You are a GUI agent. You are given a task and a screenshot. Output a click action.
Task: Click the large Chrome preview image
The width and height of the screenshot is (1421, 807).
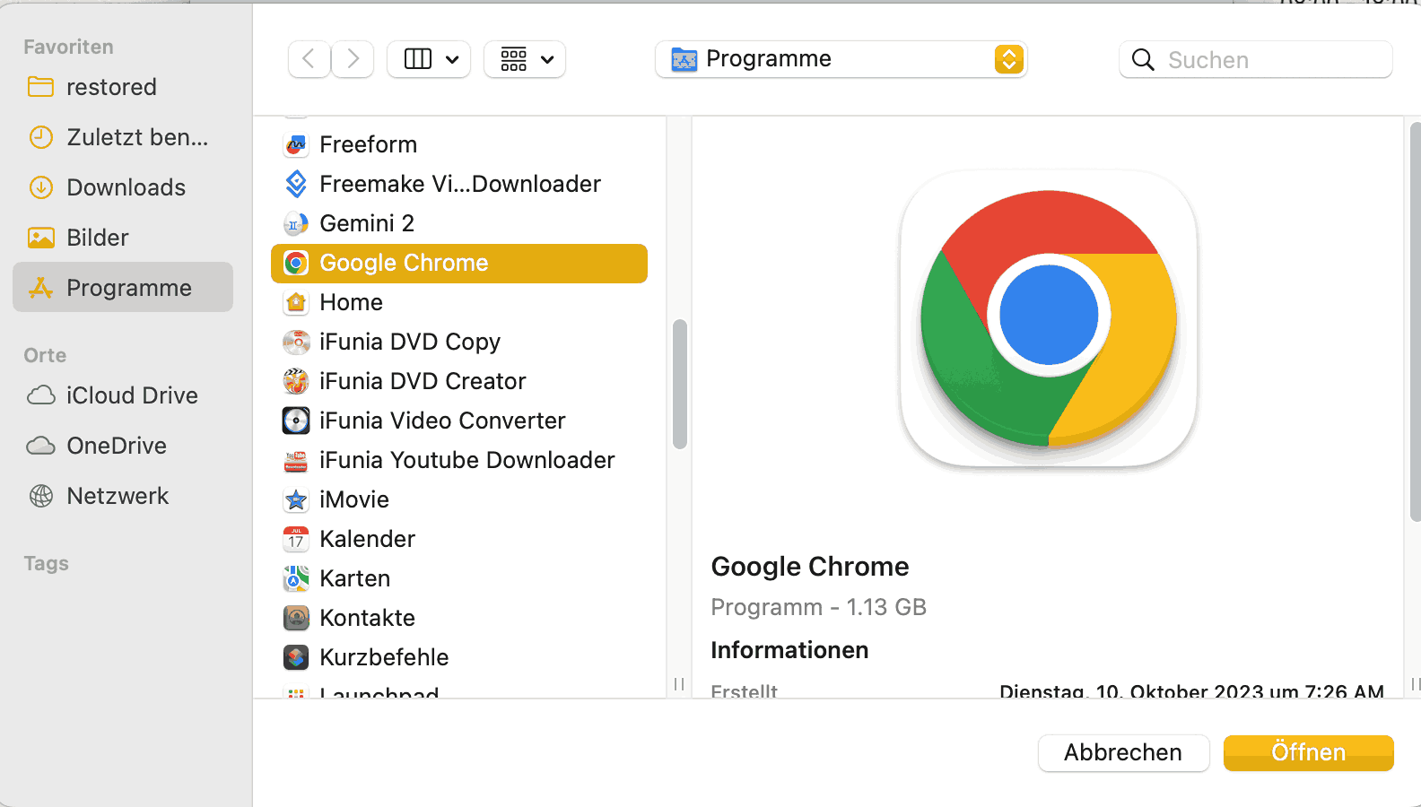pos(1049,318)
